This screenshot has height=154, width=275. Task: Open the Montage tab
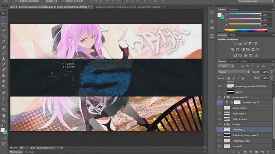click(30, 152)
